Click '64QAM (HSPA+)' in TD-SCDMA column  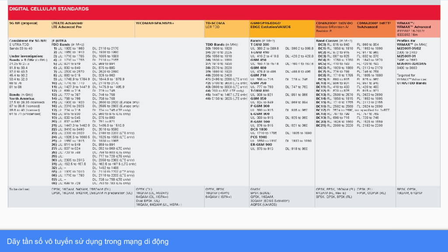click(x=219, y=197)
